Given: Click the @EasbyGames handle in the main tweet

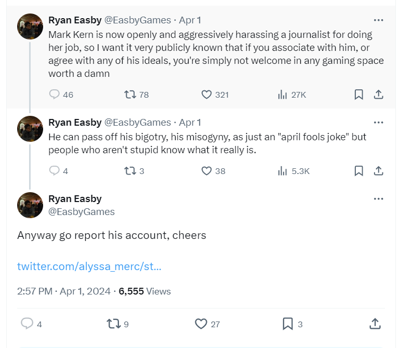Looking at the screenshot, I should click(x=82, y=212).
